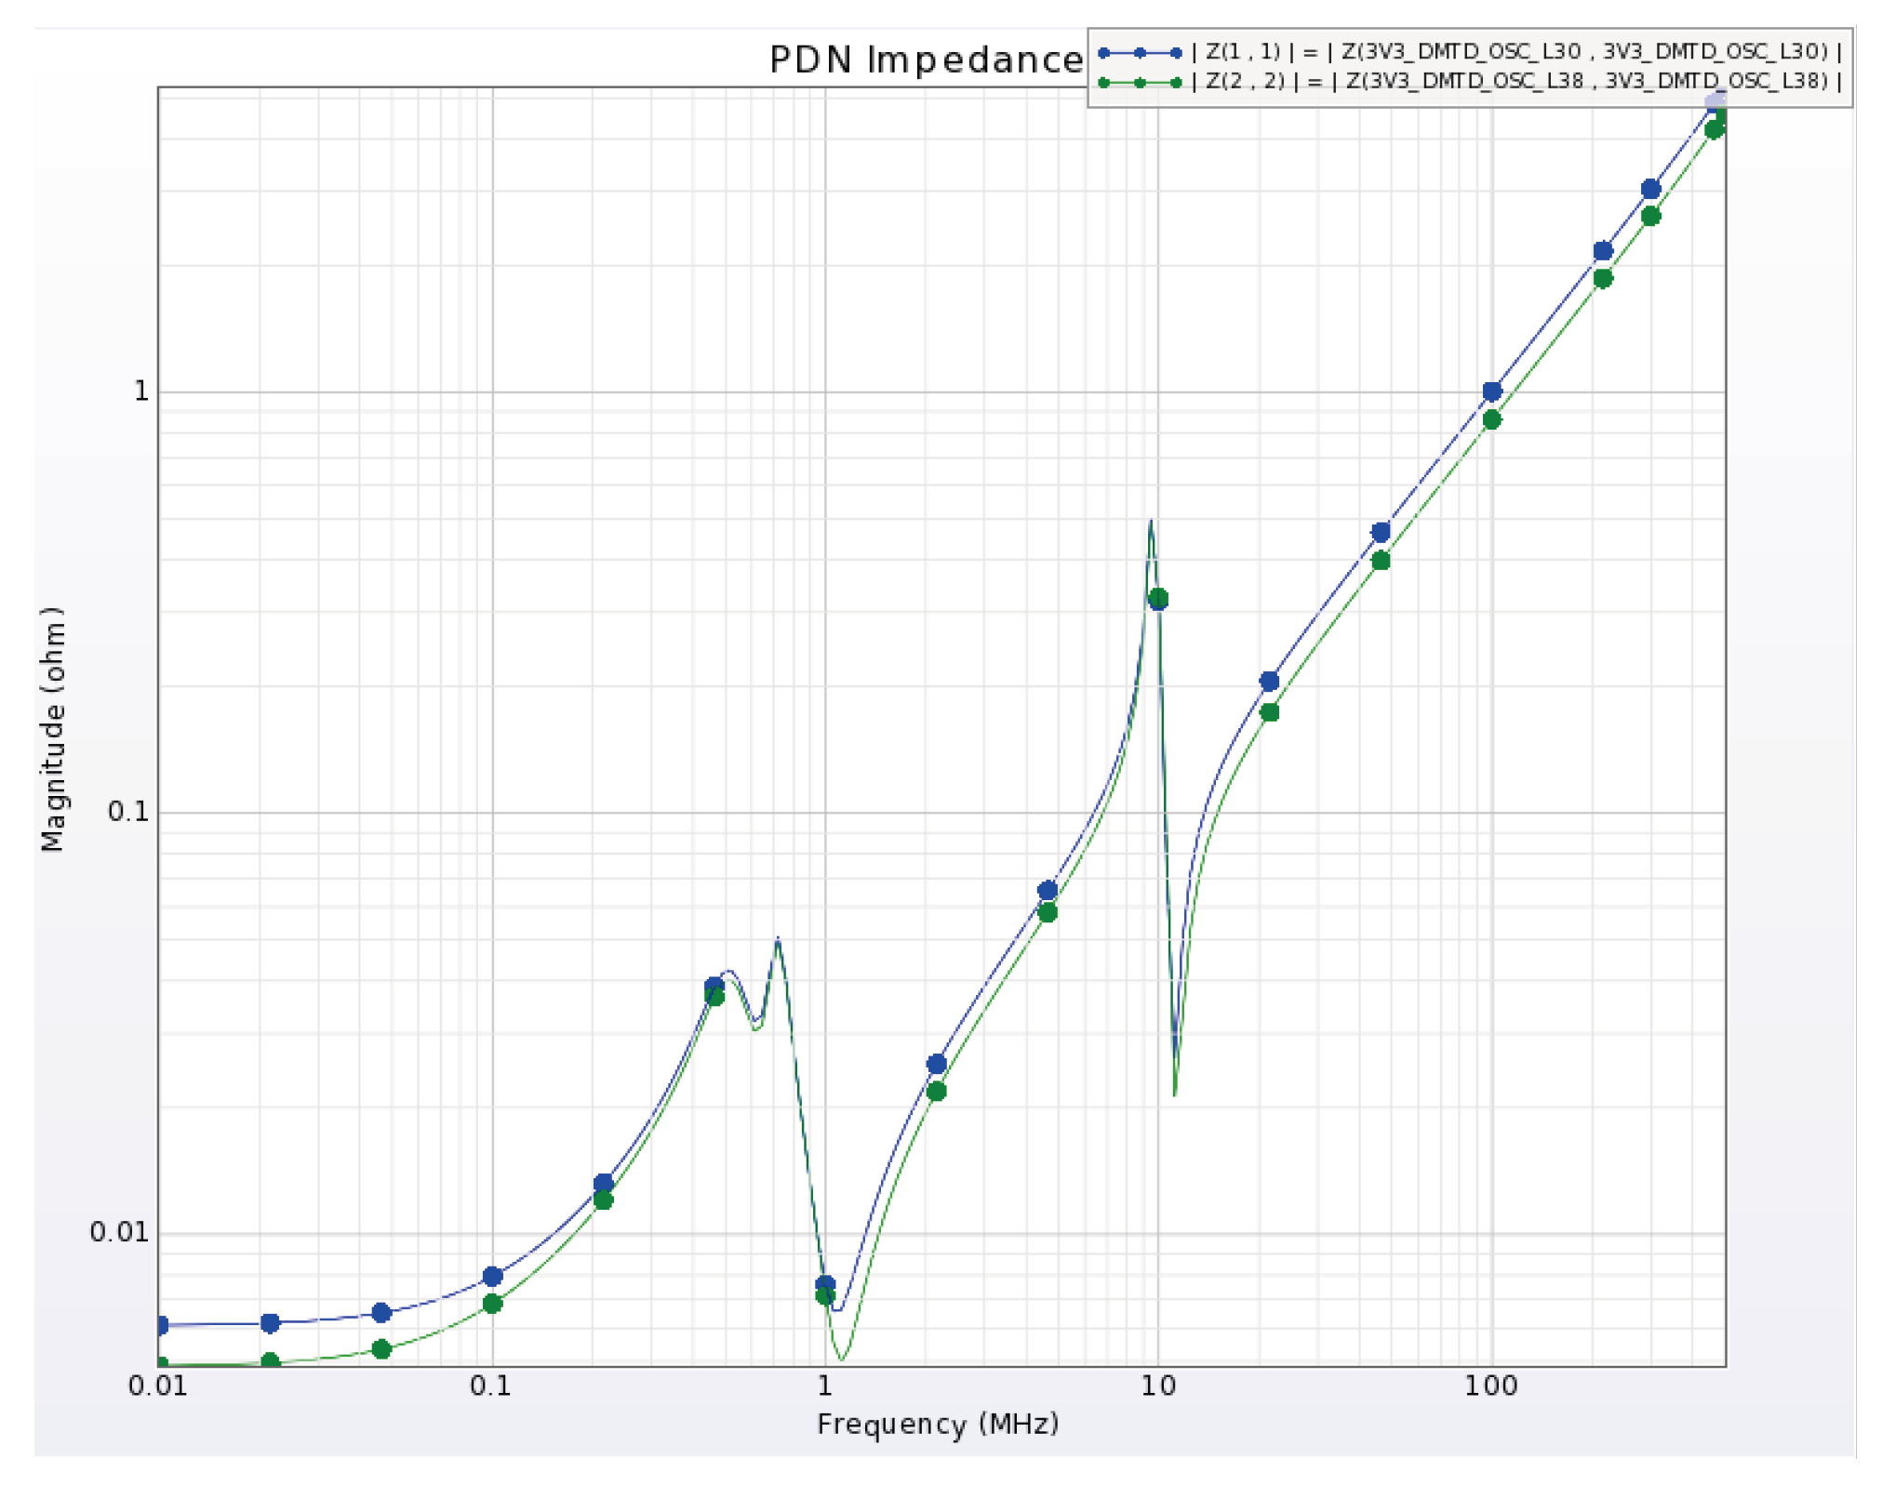
Task: Click the Frequency (MHz) axis label
Action: click(x=938, y=1425)
